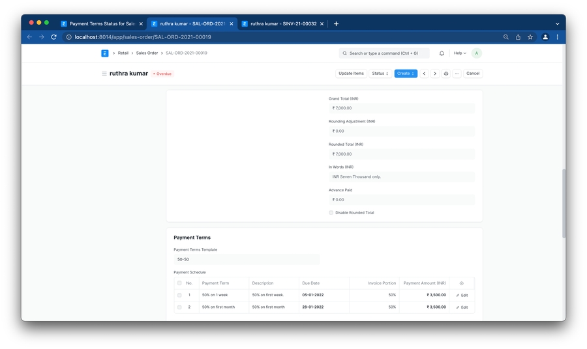Click the notifications bell icon

pos(442,53)
